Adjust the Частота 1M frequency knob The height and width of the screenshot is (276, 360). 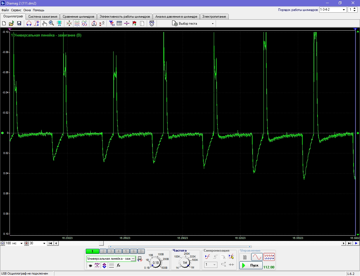pos(185,263)
